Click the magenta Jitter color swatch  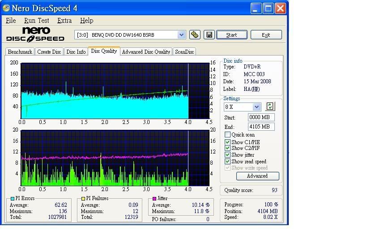click(x=154, y=199)
